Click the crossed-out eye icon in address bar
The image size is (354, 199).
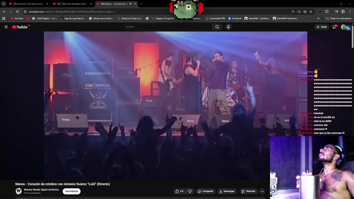coord(305,12)
